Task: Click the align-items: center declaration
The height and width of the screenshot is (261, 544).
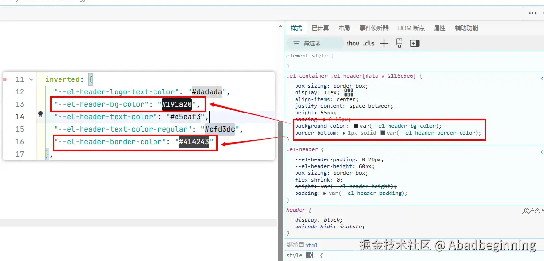Action: click(x=327, y=99)
